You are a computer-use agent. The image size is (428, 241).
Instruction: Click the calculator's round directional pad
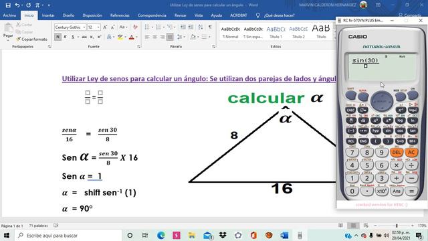click(382, 101)
